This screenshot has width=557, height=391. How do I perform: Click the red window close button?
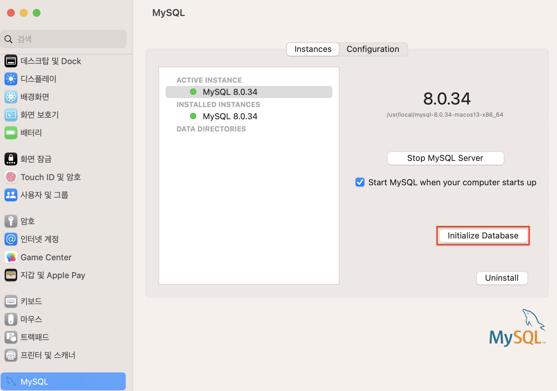pyautogui.click(x=11, y=13)
